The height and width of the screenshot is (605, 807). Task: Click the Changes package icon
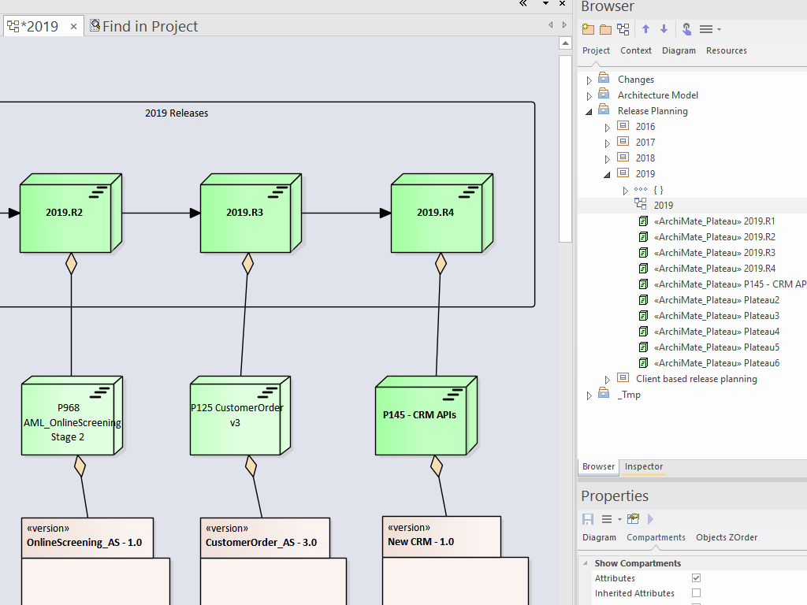point(604,79)
